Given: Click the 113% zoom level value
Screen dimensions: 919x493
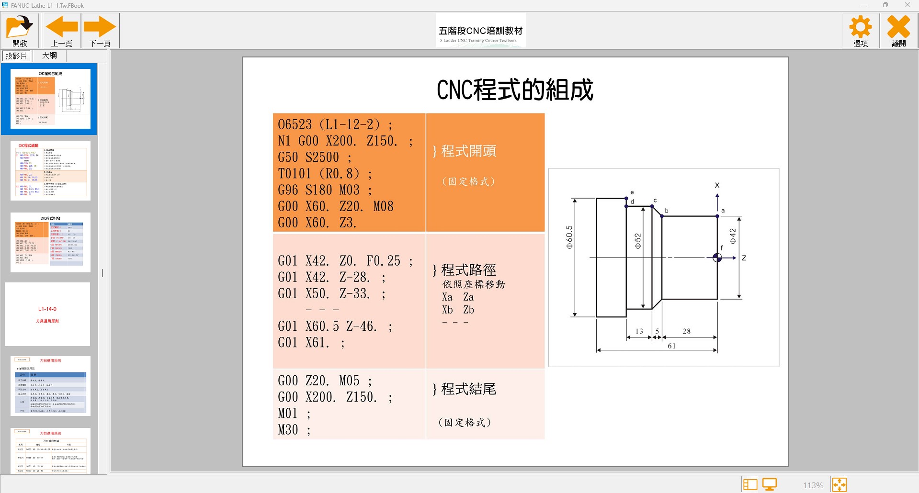Looking at the screenshot, I should (813, 485).
